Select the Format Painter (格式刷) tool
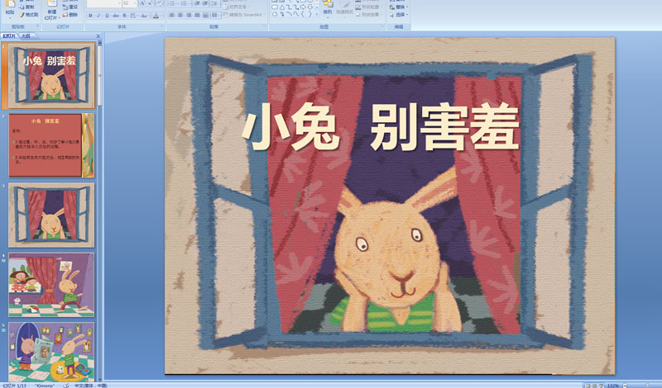 point(29,15)
